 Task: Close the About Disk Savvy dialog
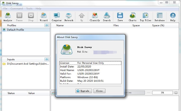(99, 91)
